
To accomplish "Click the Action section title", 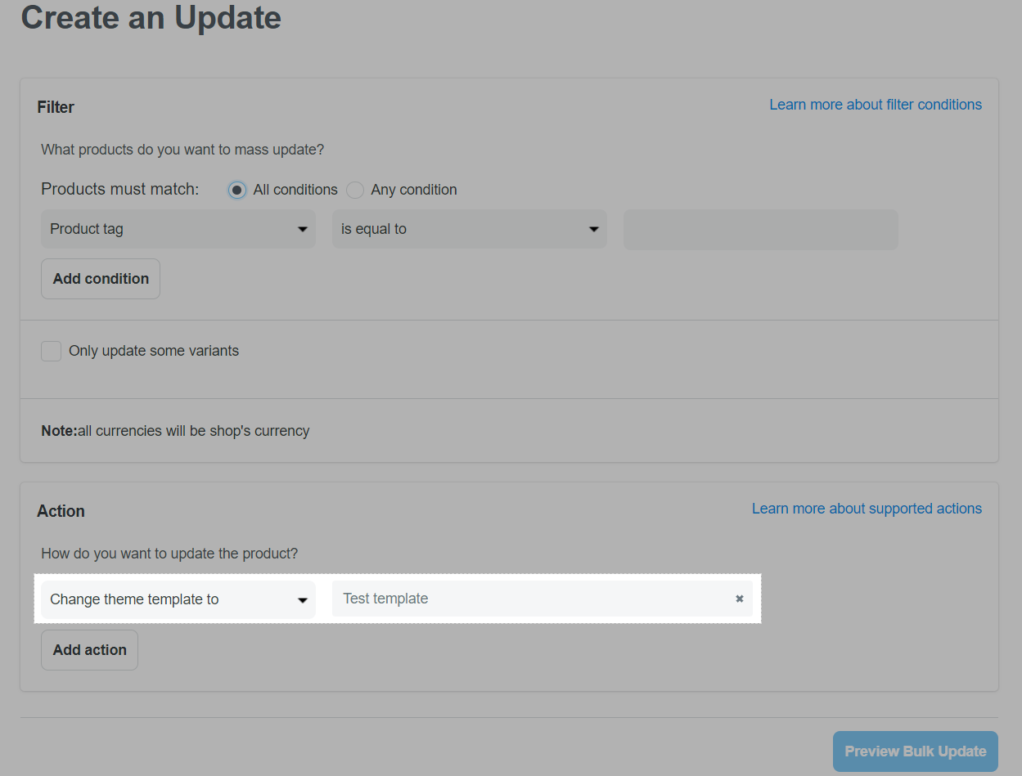I will 61,511.
